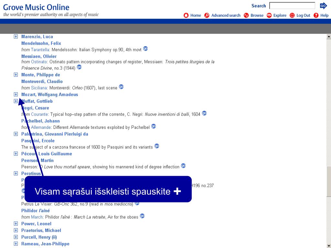Expand the Mozart, Wolfgang Amadeus entry
331x248 pixels.
16,94
